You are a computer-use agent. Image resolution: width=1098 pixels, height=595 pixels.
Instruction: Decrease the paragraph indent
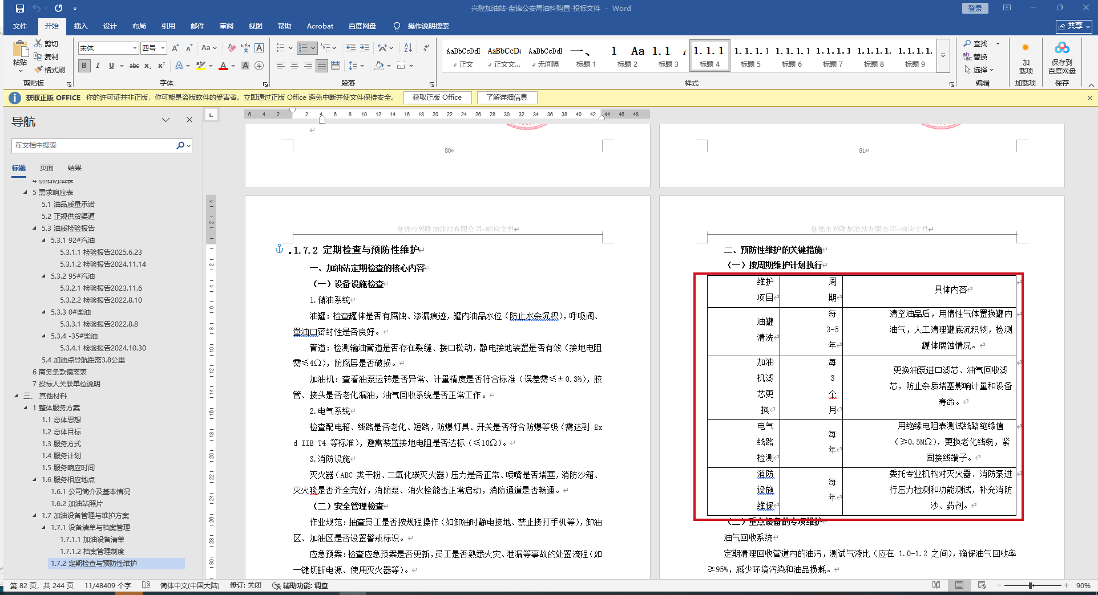350,48
